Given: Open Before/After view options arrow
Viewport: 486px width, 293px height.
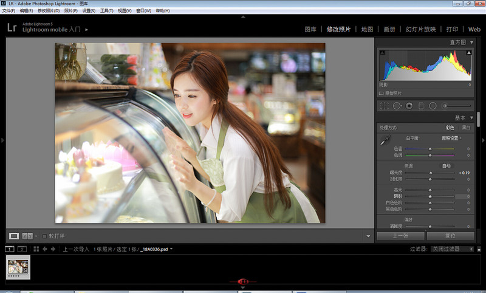Looking at the screenshot, I should [36, 236].
